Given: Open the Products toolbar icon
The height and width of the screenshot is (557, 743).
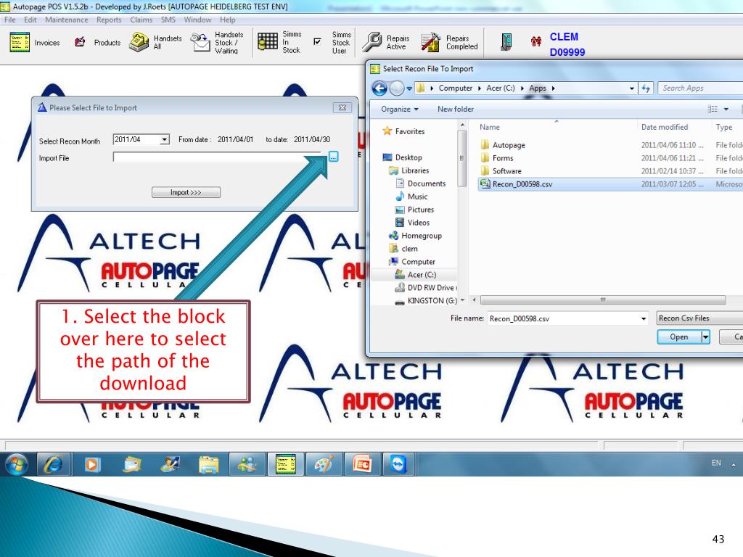Looking at the screenshot, I should (x=80, y=42).
